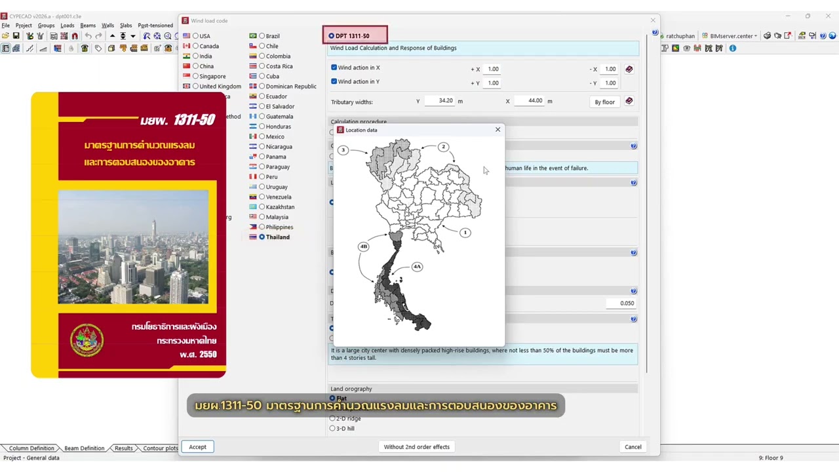
Task: Click the export arrow icon near printer
Action: click(787, 36)
